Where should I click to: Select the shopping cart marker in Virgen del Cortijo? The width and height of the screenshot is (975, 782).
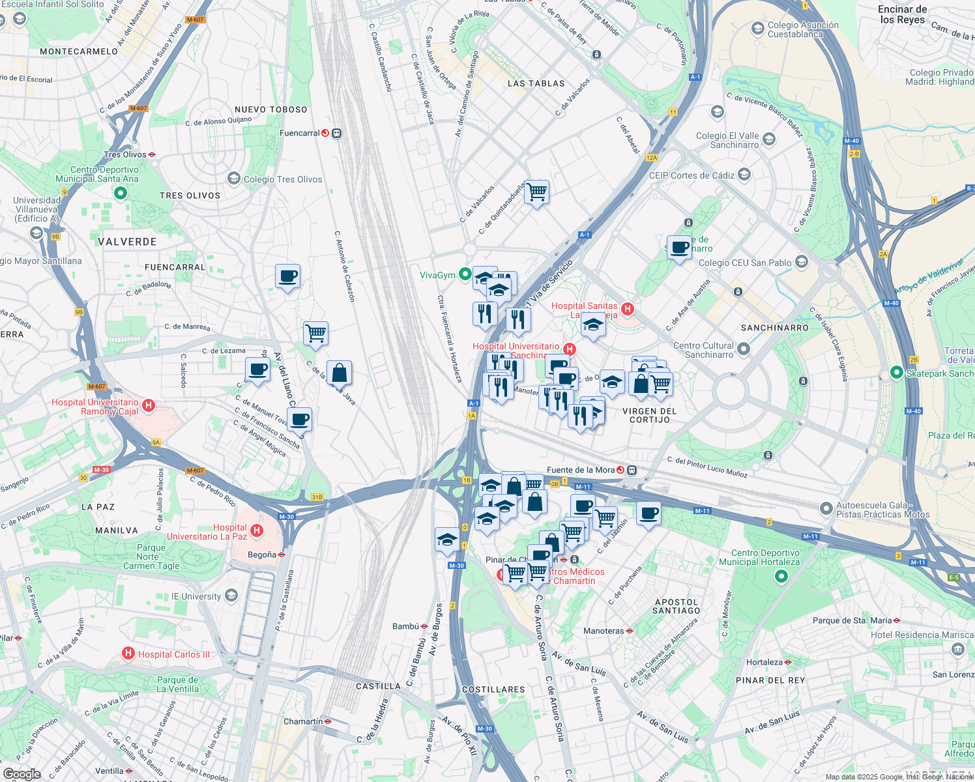[x=661, y=383]
